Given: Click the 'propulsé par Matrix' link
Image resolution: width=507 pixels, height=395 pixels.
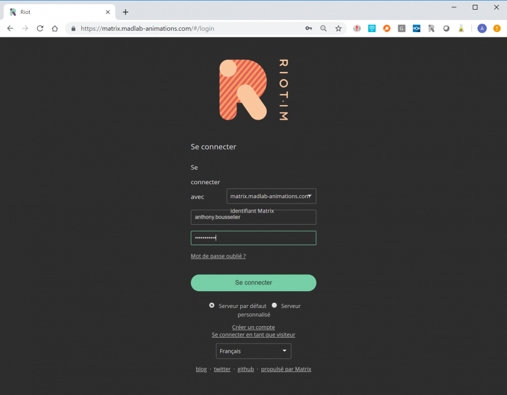Looking at the screenshot, I should [286, 369].
